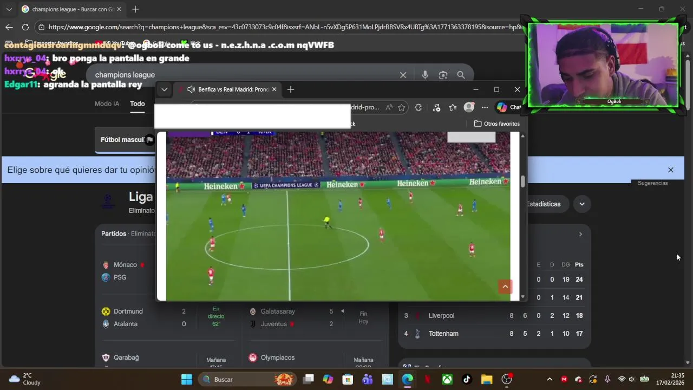The height and width of the screenshot is (390, 693).
Task: Open the Mónaco match row
Action: click(129, 271)
